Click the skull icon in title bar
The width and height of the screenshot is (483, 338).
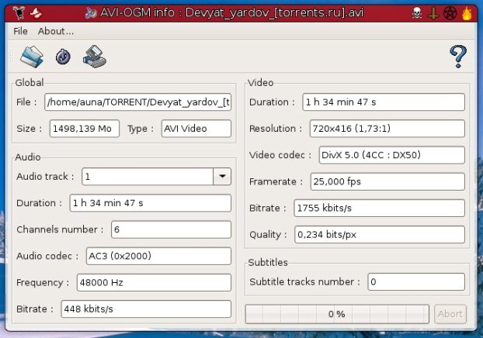pyautogui.click(x=417, y=13)
